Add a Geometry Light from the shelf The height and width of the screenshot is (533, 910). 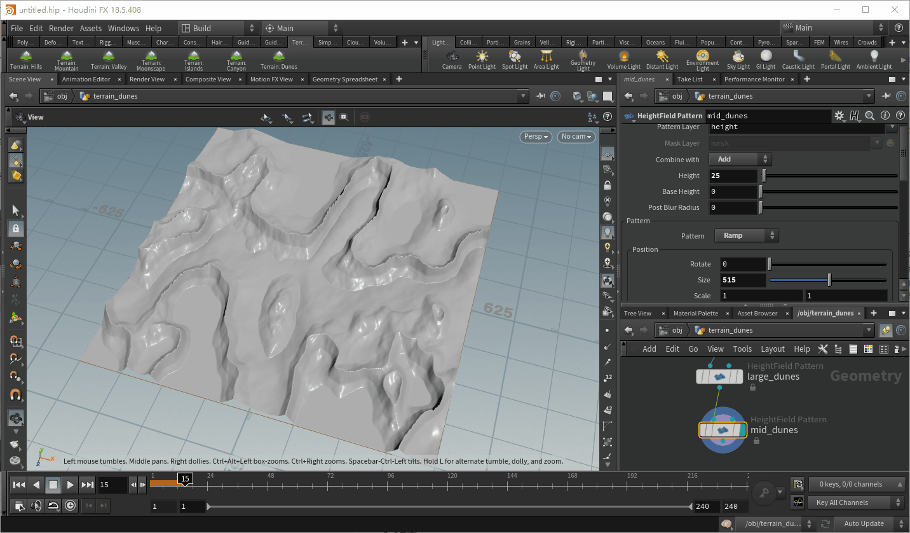[x=583, y=60]
